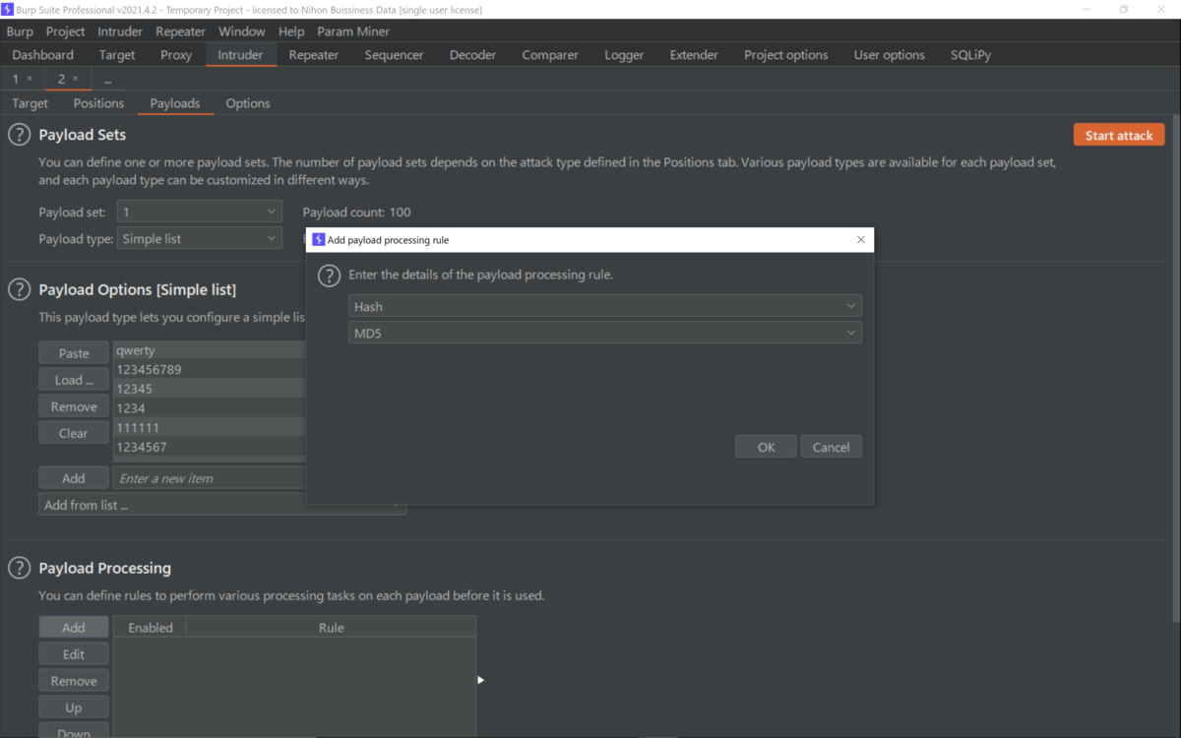Click the small arrow beside the rules table

tap(480, 680)
